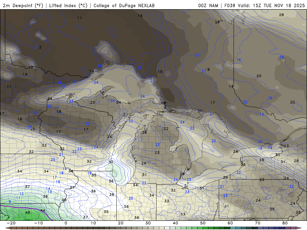Click the colorbar scale label "10"
The image size is (307, 230).
click(93, 223)
